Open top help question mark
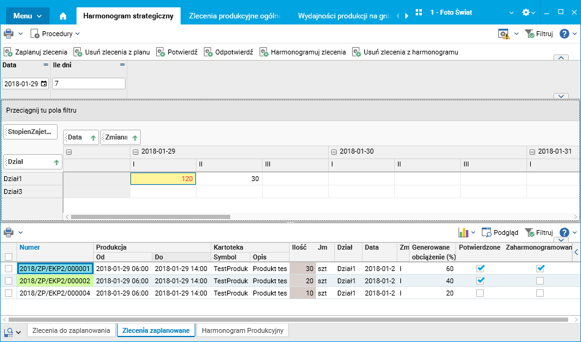Screen dimensions: 581x342 point(564,34)
